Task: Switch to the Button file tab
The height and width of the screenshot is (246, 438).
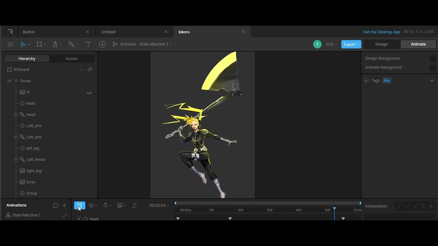Action: [29, 32]
